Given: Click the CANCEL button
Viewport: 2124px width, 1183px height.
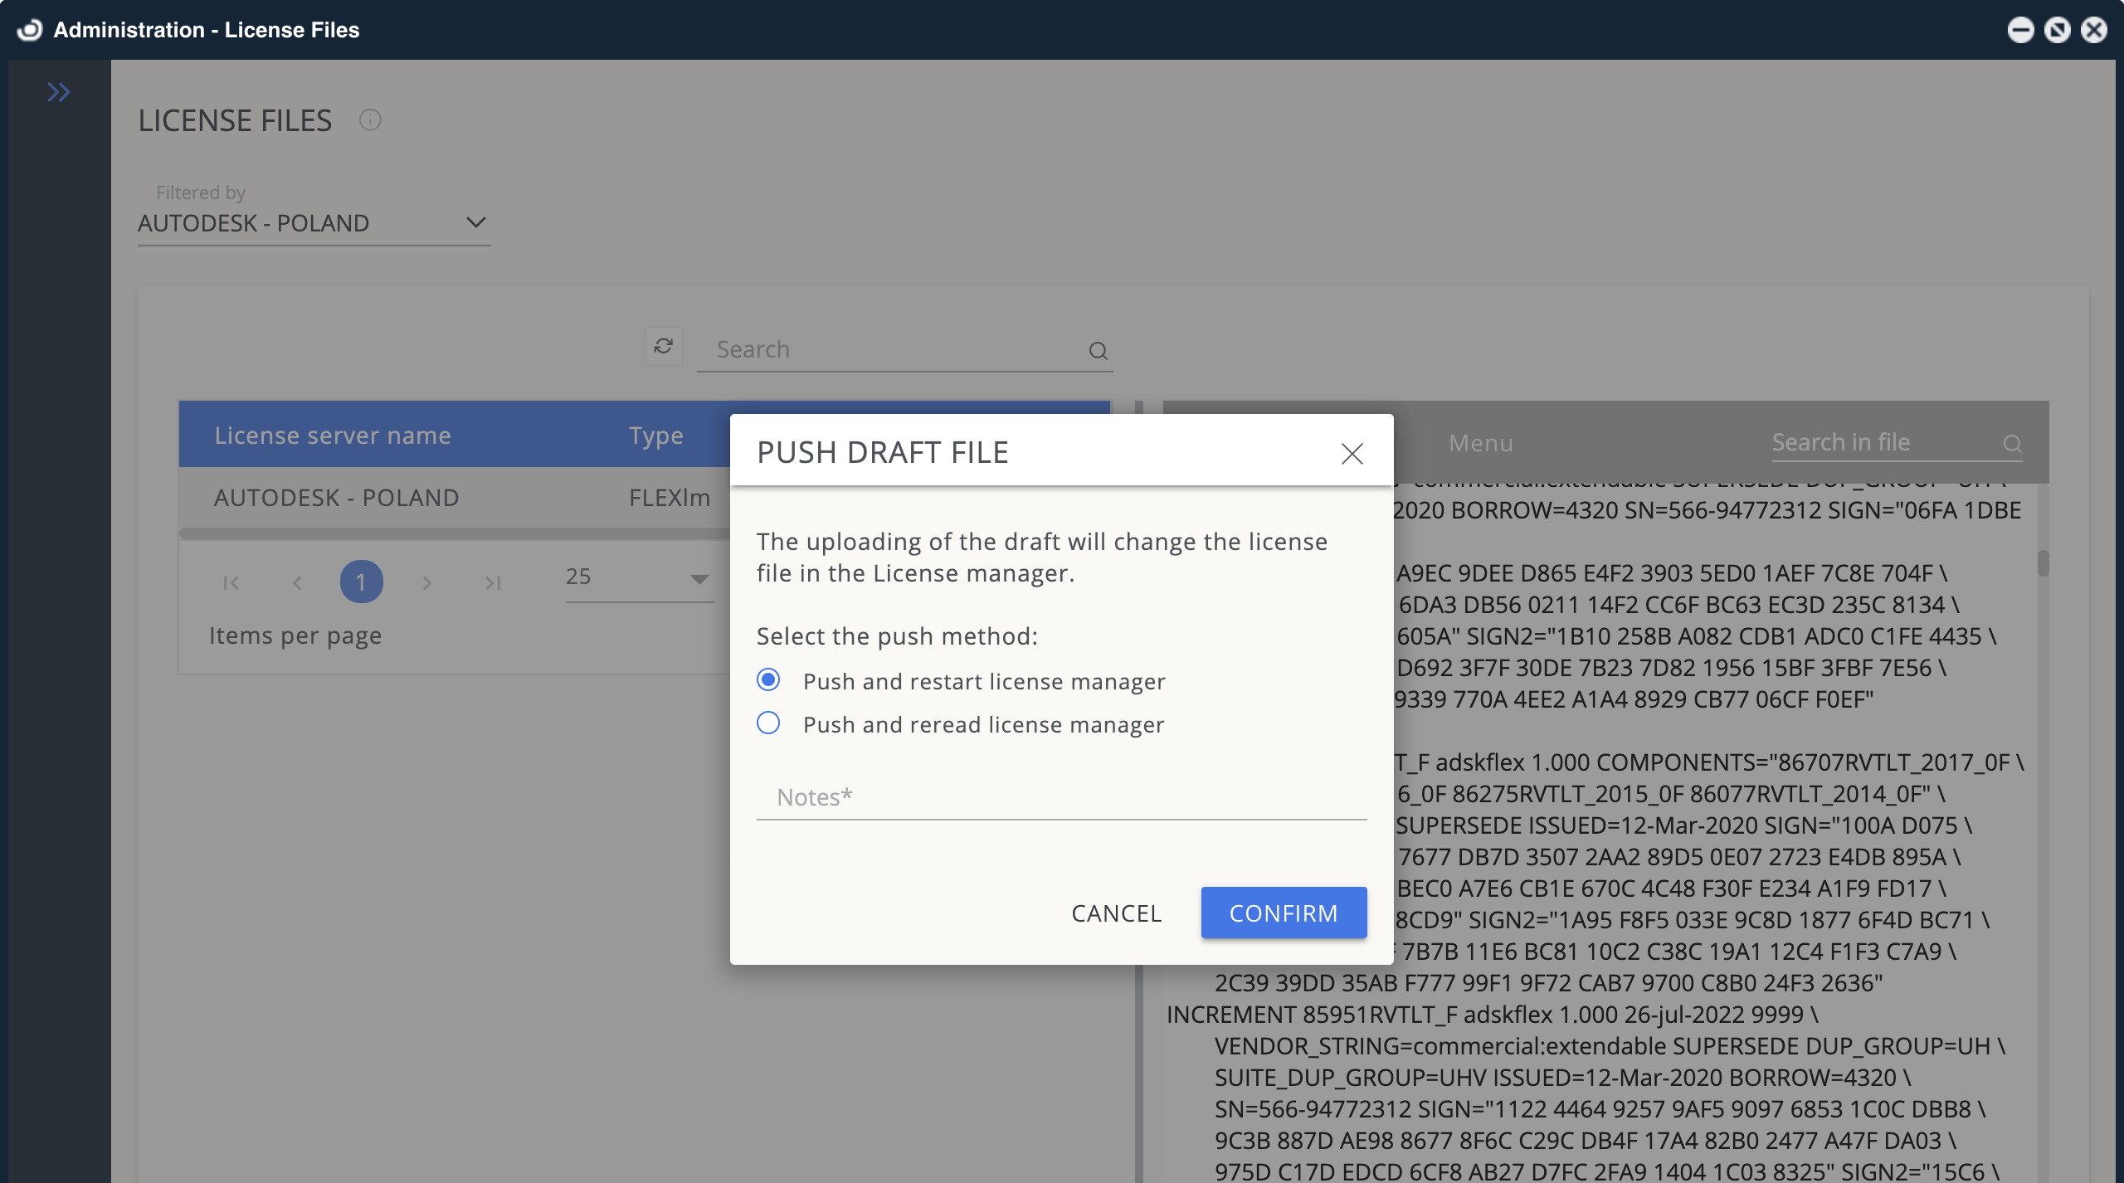Looking at the screenshot, I should (1116, 913).
